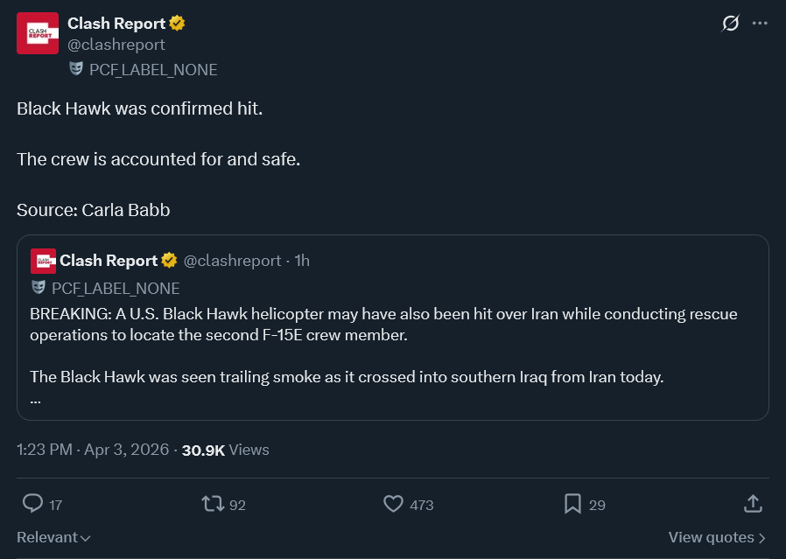Image resolution: width=786 pixels, height=559 pixels.
Task: Expand the quoted tweet's ellipsis text
Action: (36, 400)
